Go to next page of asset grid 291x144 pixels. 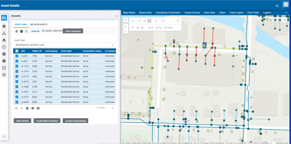[113, 108]
